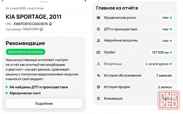The image size is (183, 114).
Task: Open the История продаж row
Action: (x=135, y=87)
